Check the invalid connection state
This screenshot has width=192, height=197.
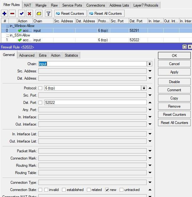pos(46,190)
